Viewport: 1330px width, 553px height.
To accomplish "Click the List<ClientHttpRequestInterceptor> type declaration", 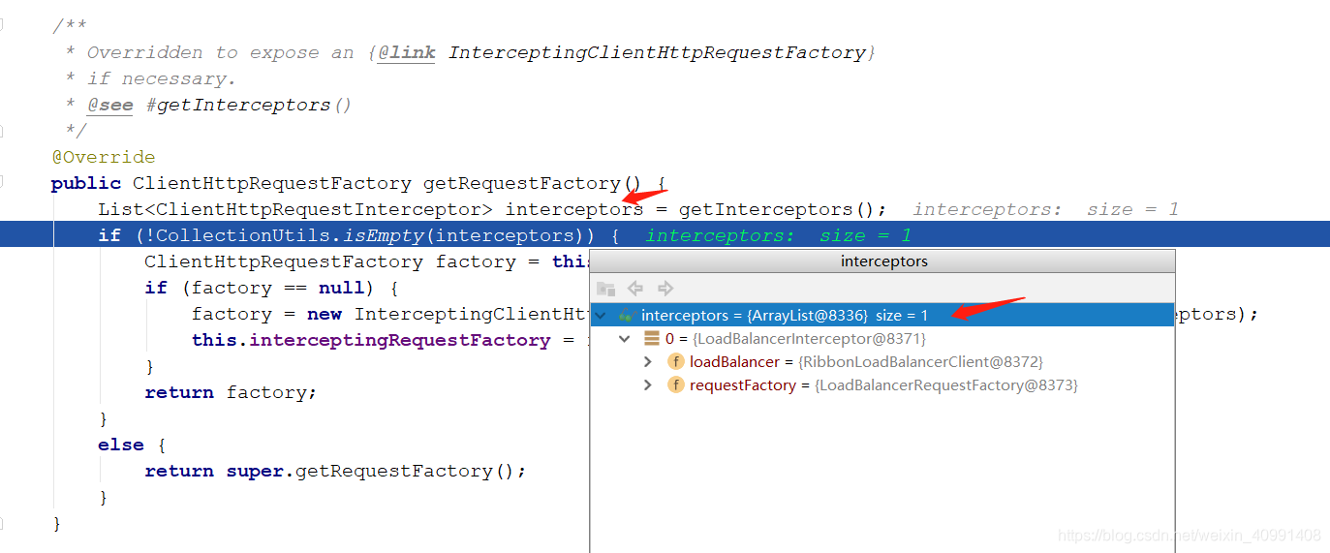I will [x=295, y=209].
